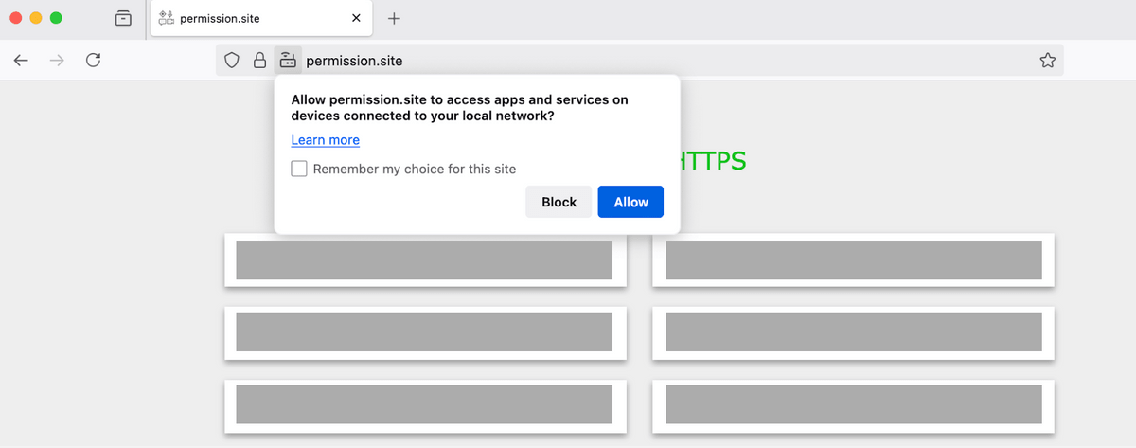
Task: Click the middle-left gray placeholder button
Action: pyautogui.click(x=424, y=332)
